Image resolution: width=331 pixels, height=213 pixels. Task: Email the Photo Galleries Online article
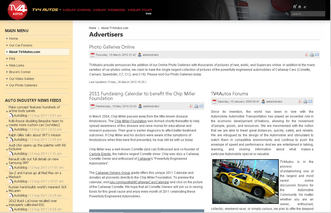click(317, 55)
